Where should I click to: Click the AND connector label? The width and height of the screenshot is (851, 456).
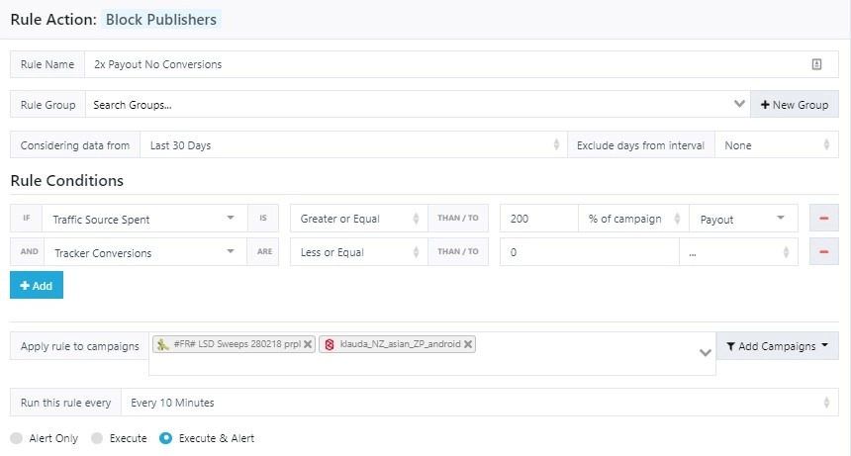click(x=30, y=251)
